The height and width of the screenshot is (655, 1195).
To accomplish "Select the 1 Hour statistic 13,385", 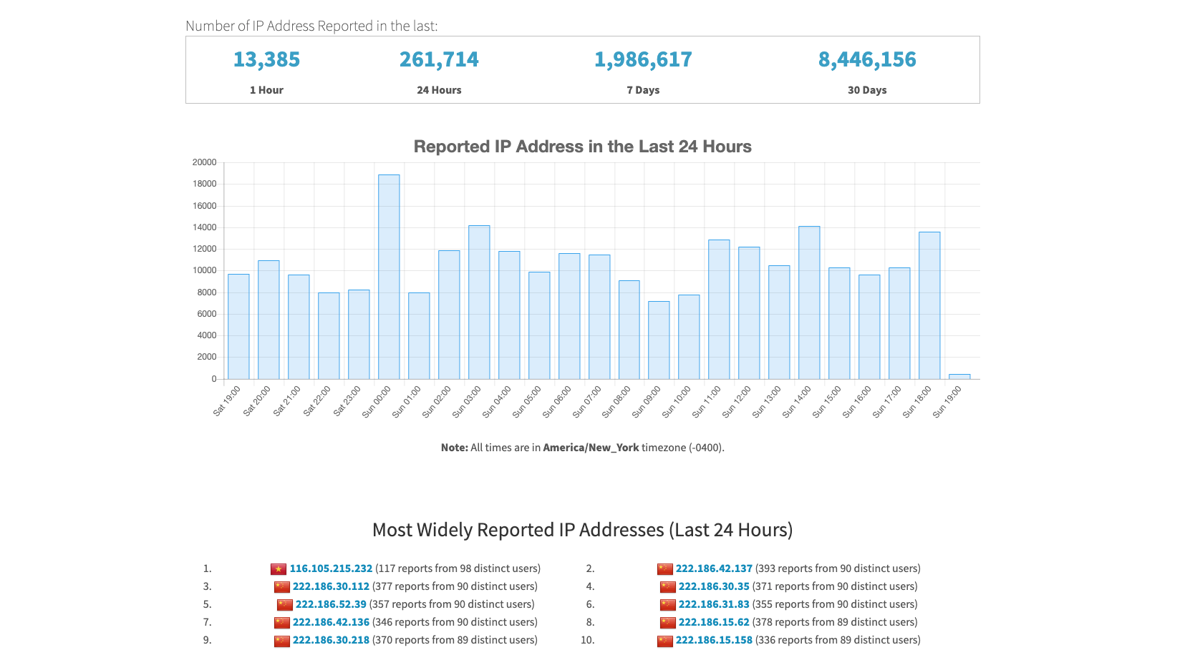I will pos(266,59).
